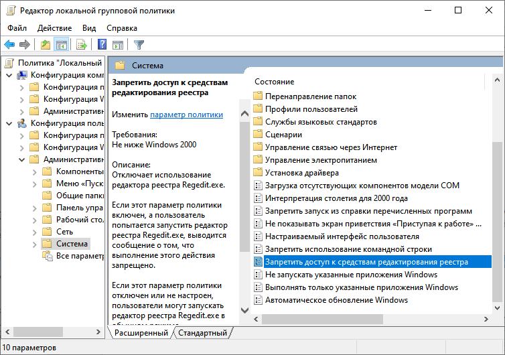This screenshot has width=505, height=355.
Task: Select Все параметры in the tree
Action: click(x=74, y=256)
